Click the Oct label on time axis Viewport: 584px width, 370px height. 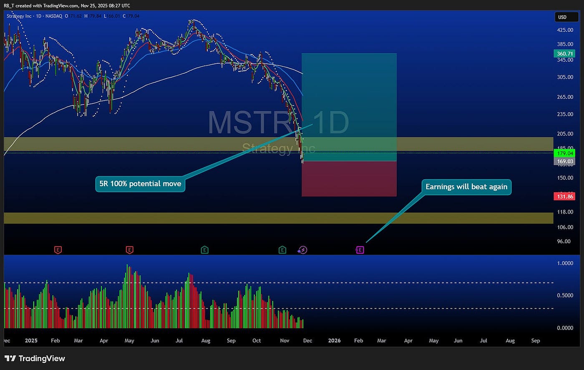(x=257, y=340)
